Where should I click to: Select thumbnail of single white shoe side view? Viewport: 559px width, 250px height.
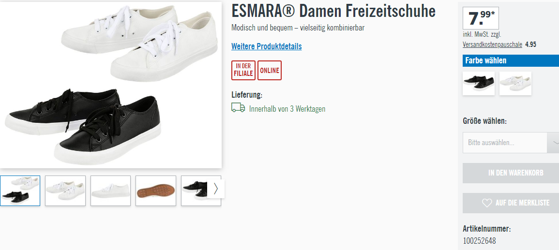coord(110,191)
